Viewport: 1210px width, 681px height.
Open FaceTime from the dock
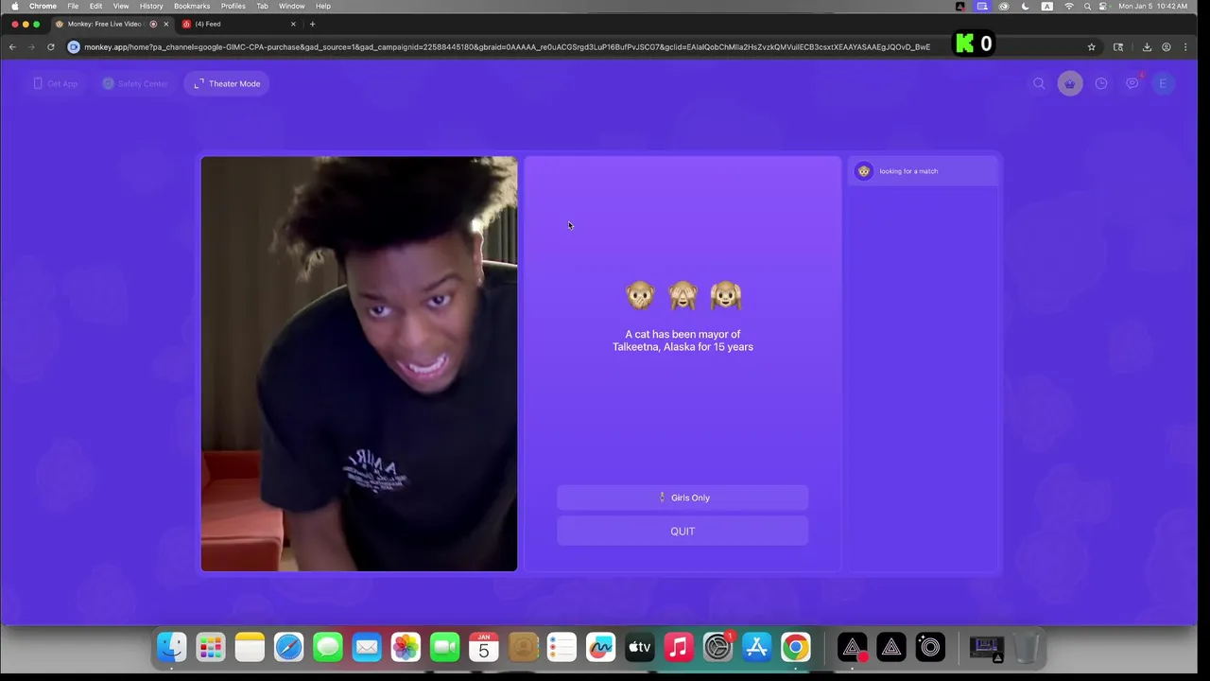pyautogui.click(x=444, y=647)
